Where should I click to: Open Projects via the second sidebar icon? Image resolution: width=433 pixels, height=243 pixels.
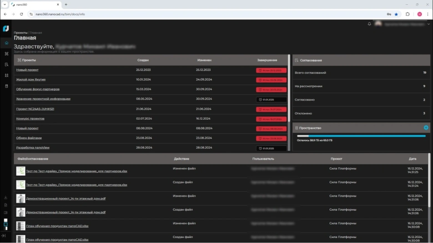6,54
